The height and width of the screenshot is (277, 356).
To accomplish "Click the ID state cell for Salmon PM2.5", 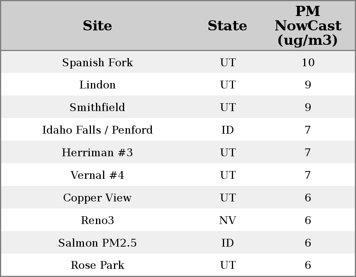I will pos(228,243).
